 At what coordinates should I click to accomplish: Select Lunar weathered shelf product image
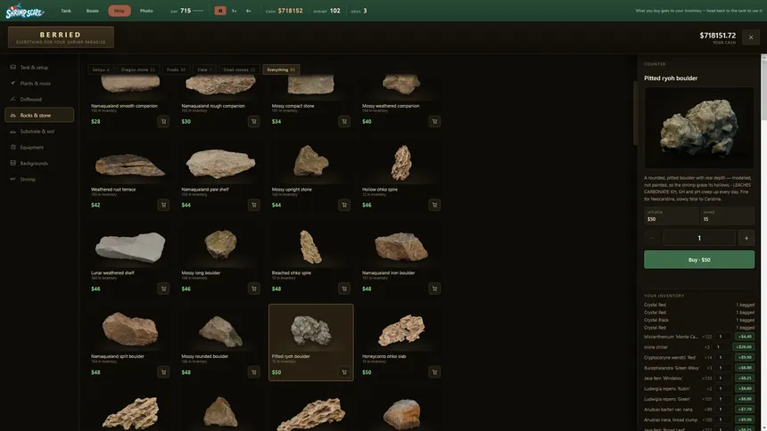click(130, 247)
